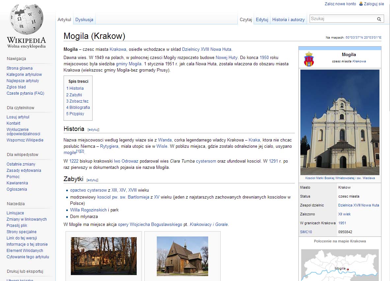390x281 pixels.
Task: Click edytuj next to the Zabytki heading
Action: 92,180
